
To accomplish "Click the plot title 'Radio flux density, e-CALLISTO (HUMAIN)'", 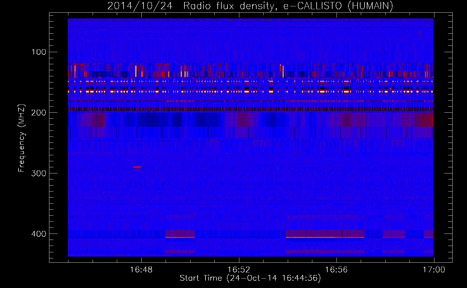I will pyautogui.click(x=288, y=6).
